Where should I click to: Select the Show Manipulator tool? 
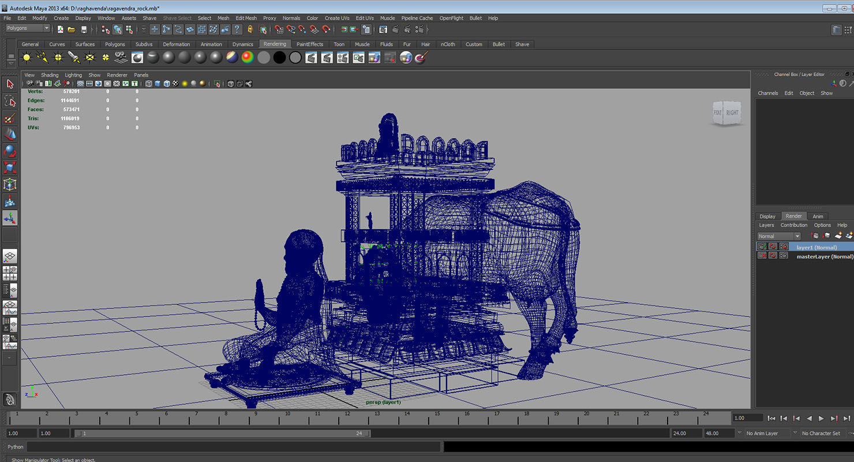point(10,218)
